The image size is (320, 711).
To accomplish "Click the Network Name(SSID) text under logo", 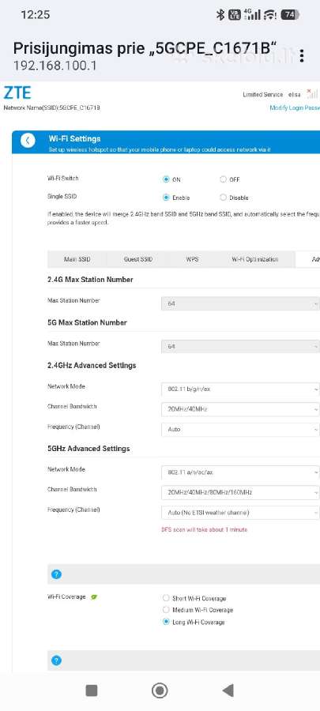I will (51, 108).
